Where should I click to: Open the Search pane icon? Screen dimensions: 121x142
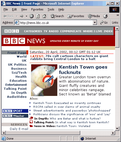pos(57,16)
